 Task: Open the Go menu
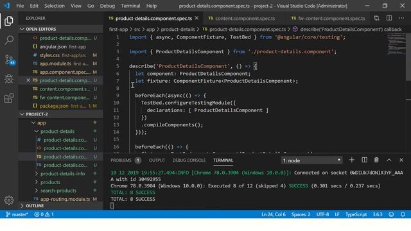91,6
